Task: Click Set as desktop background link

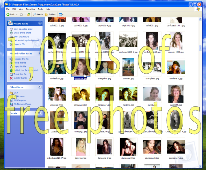Action: tap(26, 40)
